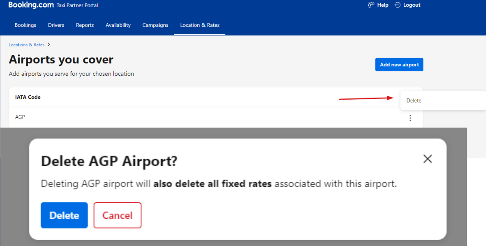Open the three-dot menu for AGP
Screen dimensions: 486x246
410,118
